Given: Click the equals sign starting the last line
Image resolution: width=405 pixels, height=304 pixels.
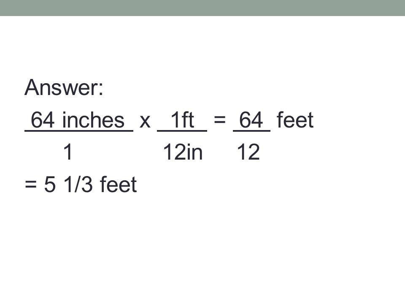Looking at the screenshot, I should (30, 185).
